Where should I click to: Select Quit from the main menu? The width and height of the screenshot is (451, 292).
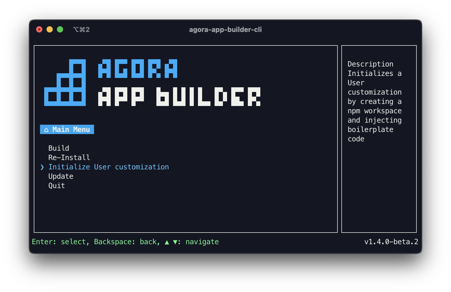[x=57, y=185]
